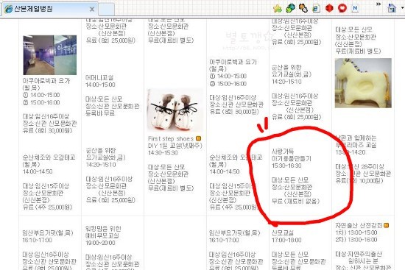The width and height of the screenshot is (405, 270).
Task: Click '남편과 함께하는 부부라마즈 교실' text
Action: click(x=356, y=141)
